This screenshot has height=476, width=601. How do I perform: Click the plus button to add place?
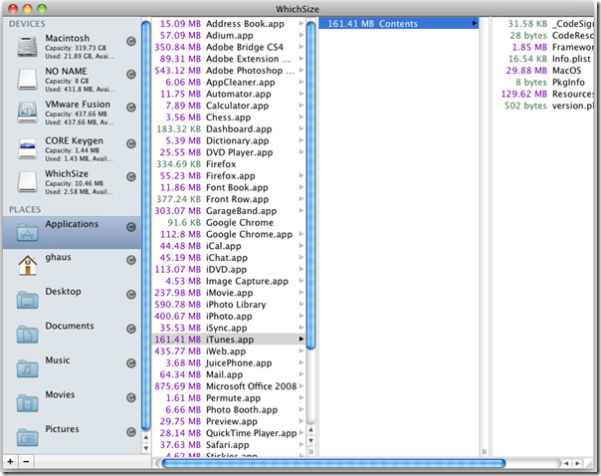(x=10, y=462)
